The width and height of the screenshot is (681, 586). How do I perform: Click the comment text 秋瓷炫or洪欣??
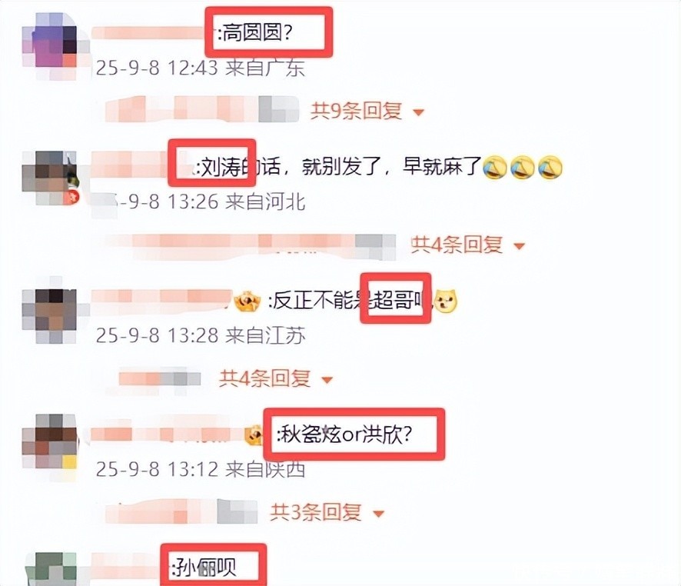point(345,435)
